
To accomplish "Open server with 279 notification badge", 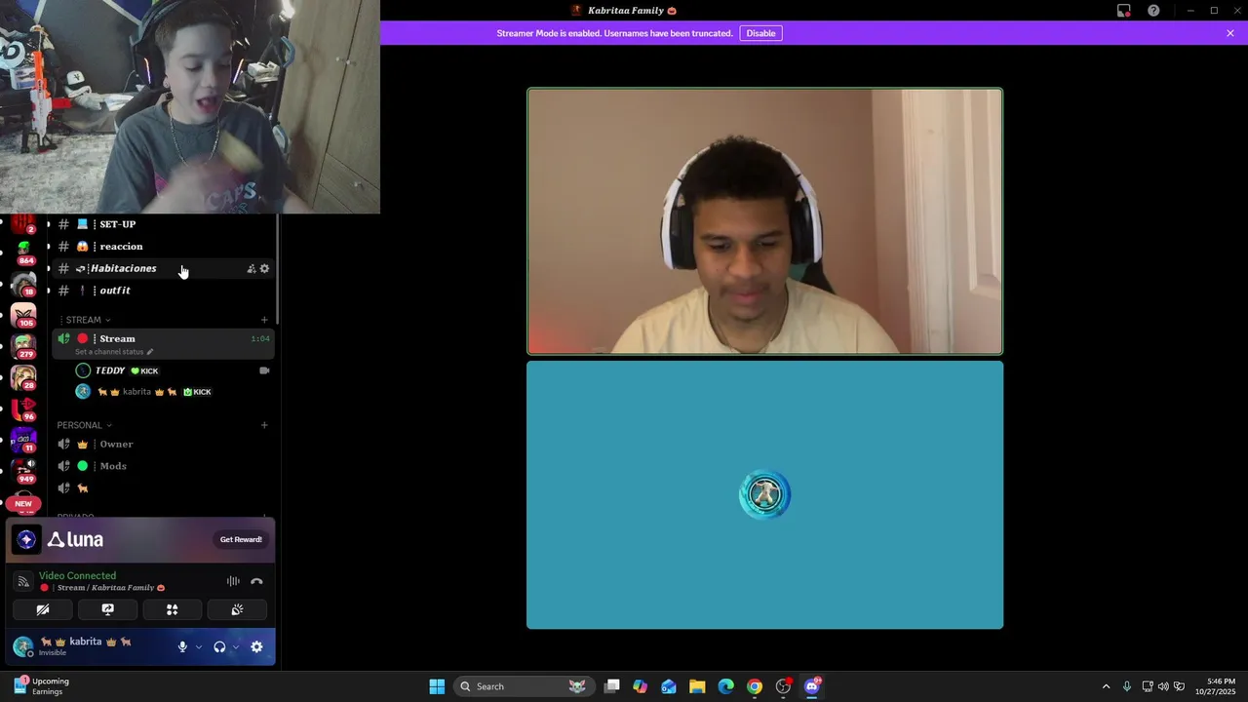I will (23, 346).
